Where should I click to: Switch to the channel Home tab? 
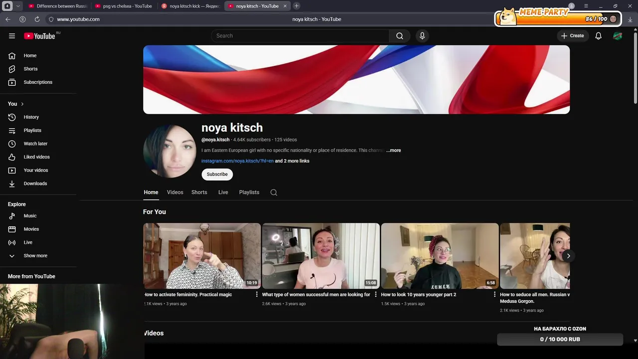click(151, 192)
